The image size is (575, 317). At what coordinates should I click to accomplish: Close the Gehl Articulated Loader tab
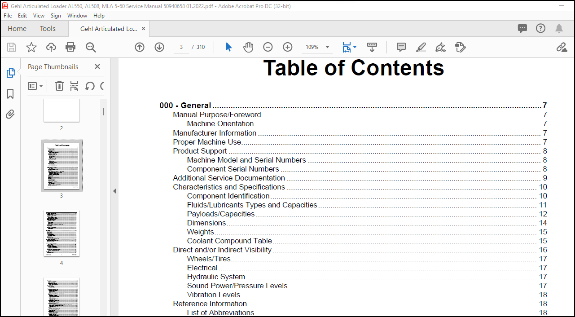(x=144, y=29)
